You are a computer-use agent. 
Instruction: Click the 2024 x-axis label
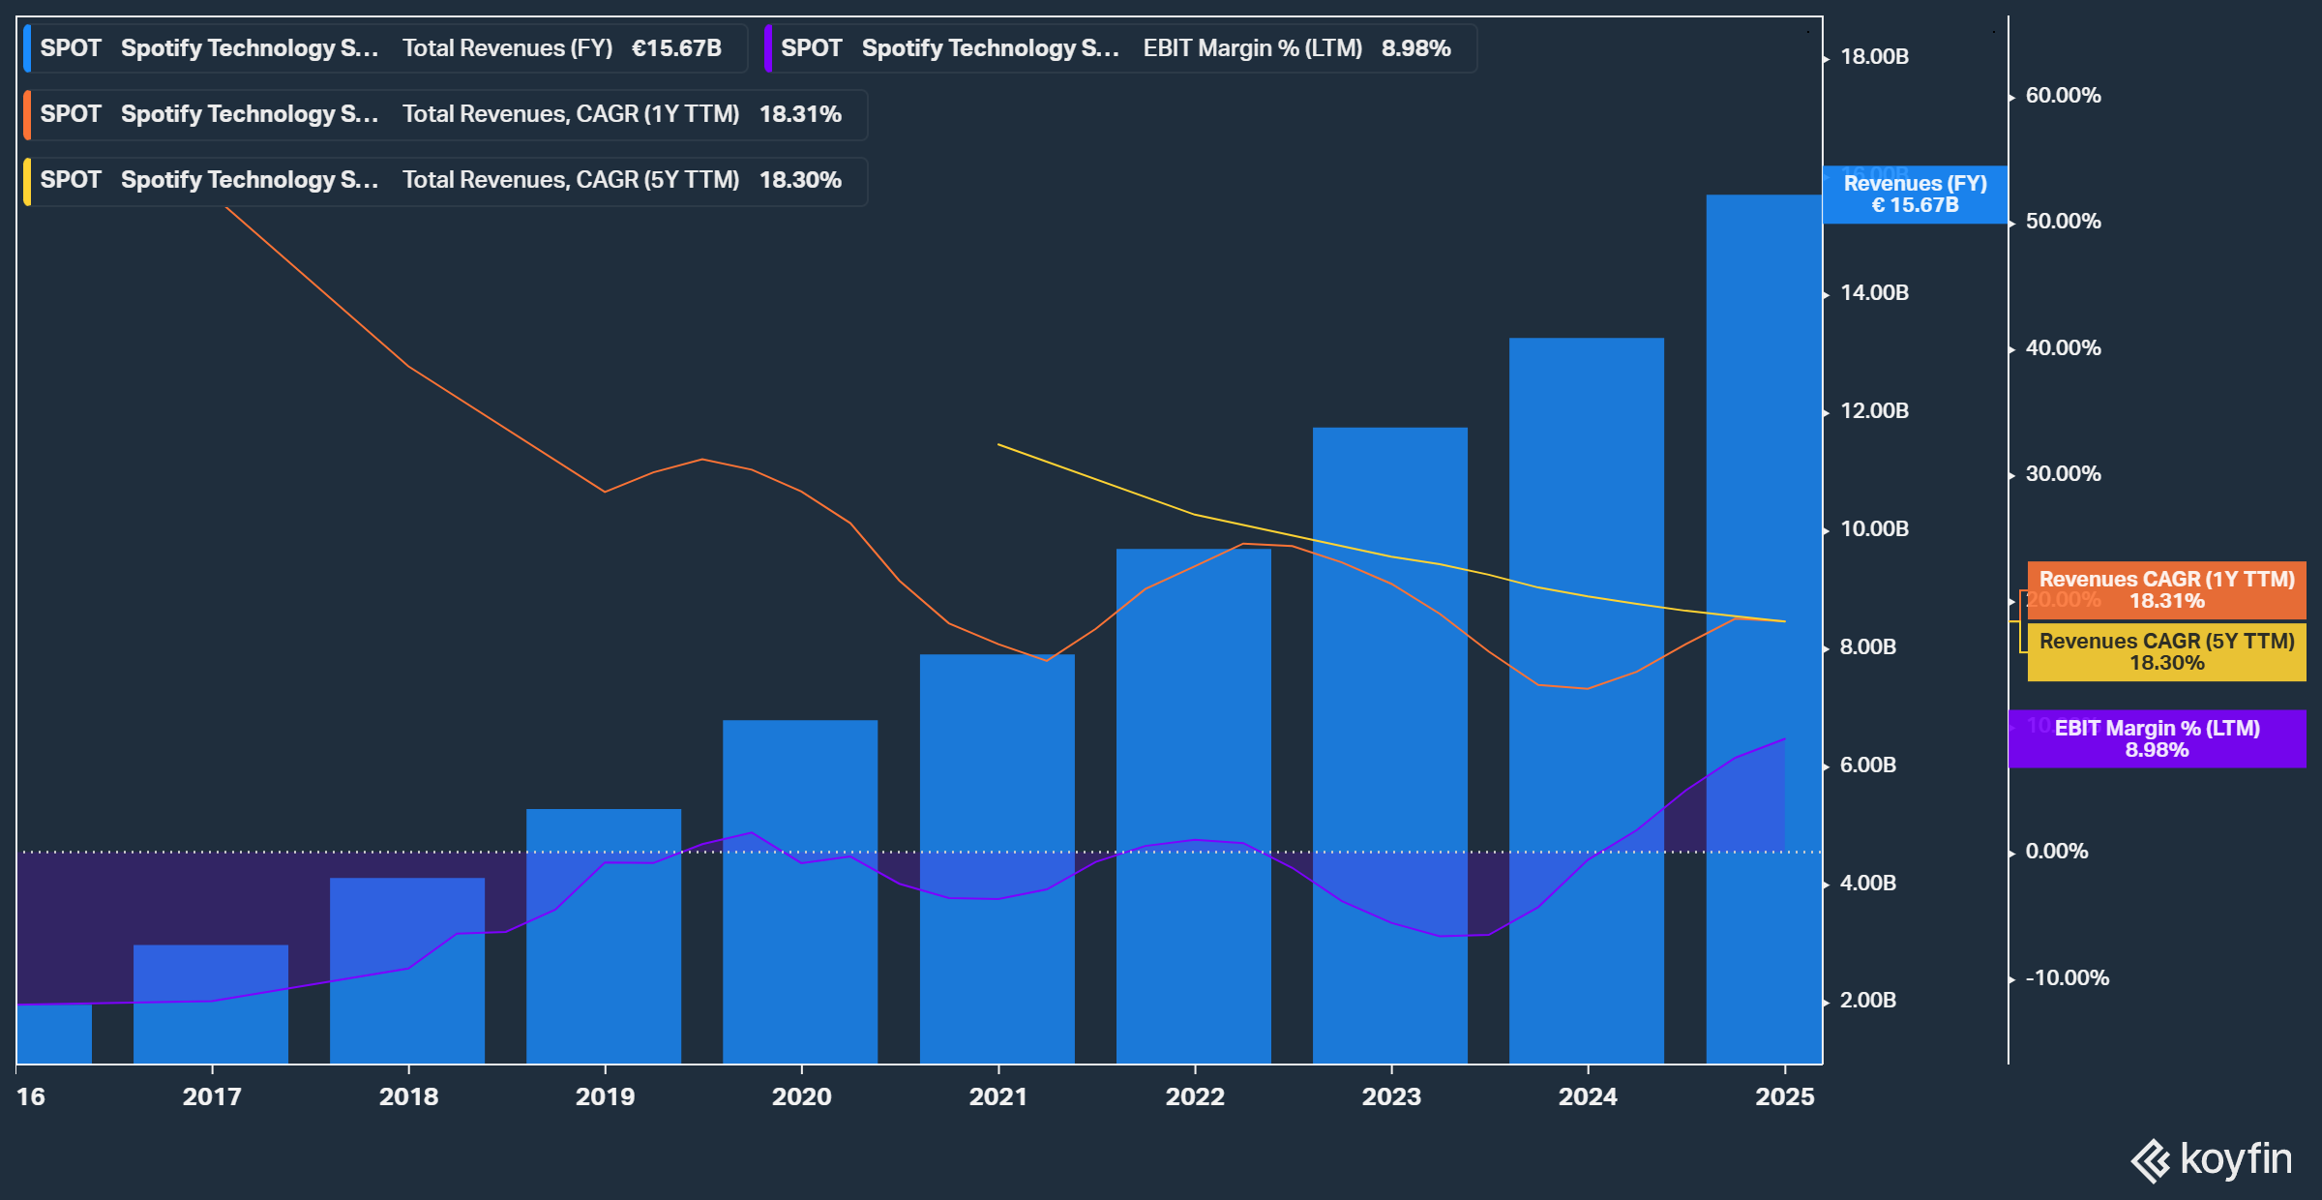[1588, 1096]
